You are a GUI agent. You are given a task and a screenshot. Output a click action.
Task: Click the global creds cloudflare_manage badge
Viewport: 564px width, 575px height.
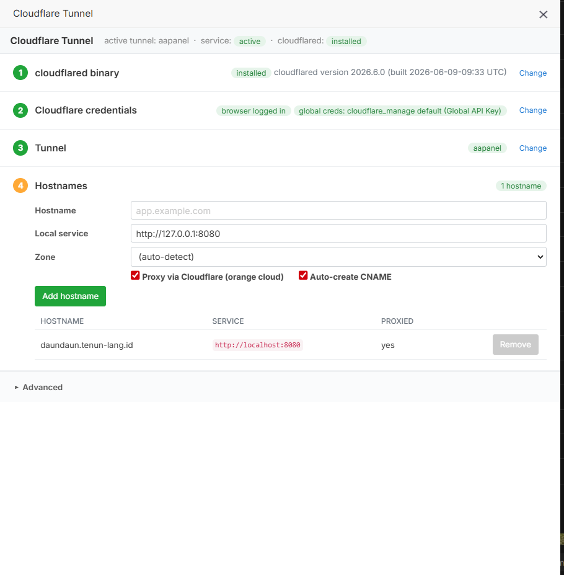pos(400,111)
